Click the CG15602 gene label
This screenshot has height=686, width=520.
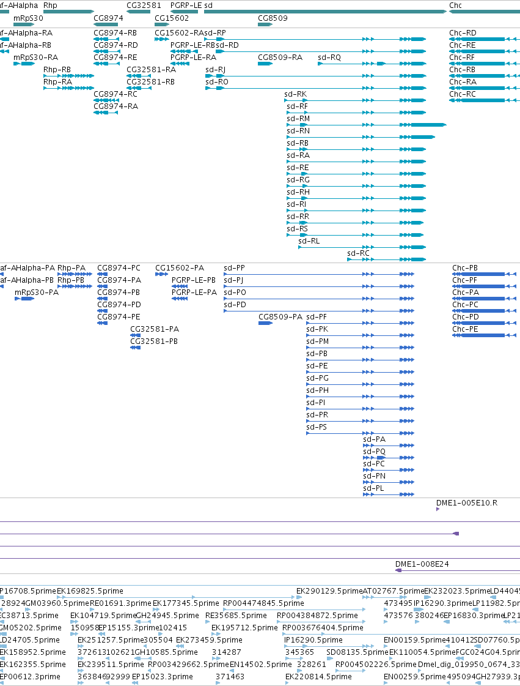tap(172, 18)
